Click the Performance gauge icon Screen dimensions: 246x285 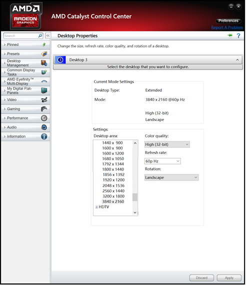pyautogui.click(x=44, y=118)
